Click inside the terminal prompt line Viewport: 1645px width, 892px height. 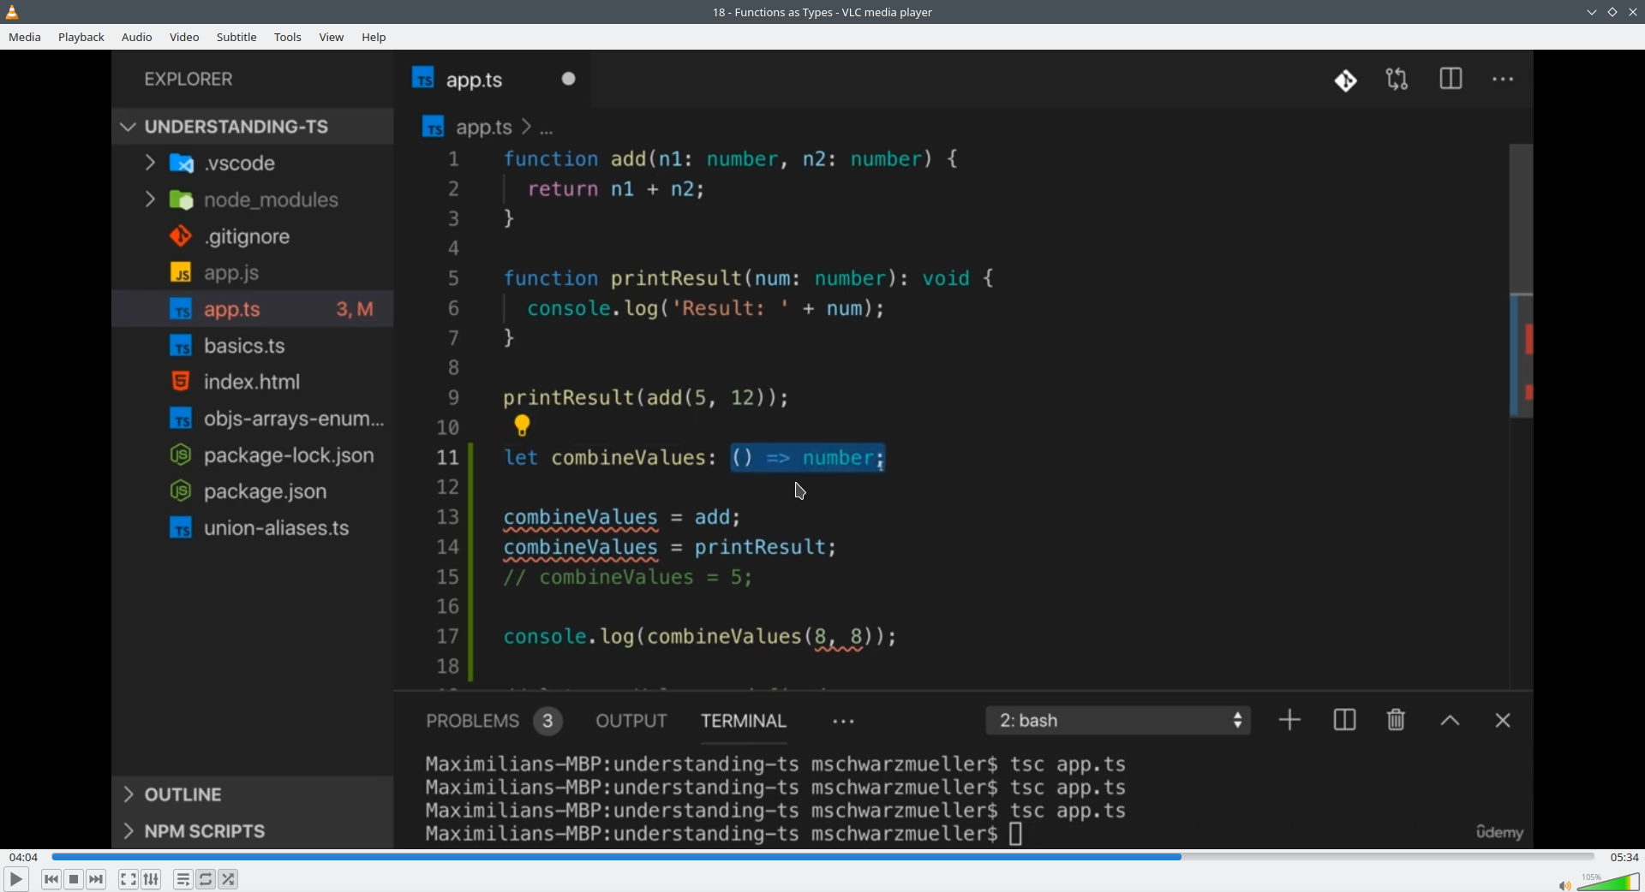pos(724,834)
